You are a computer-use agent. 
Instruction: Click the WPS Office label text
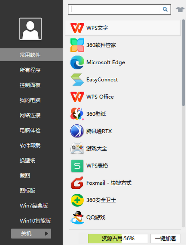coord(100,97)
